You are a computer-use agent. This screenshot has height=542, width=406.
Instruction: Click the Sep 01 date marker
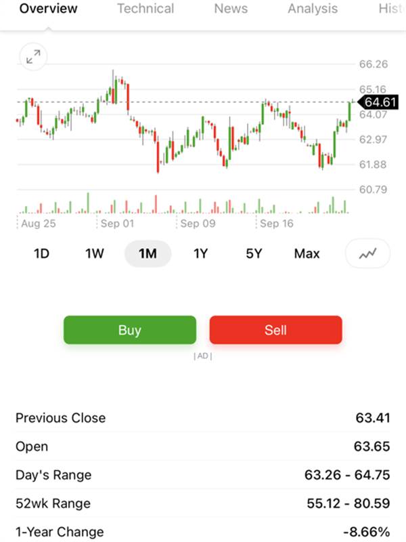(x=117, y=224)
